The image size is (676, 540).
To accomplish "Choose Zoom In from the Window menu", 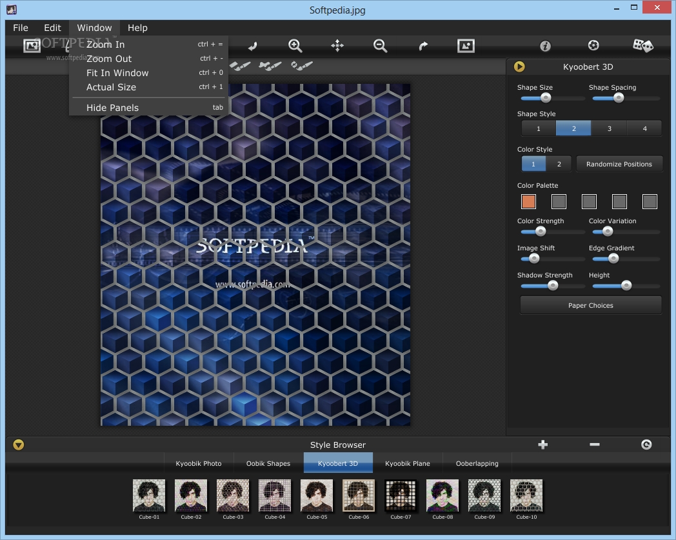I will (x=148, y=45).
